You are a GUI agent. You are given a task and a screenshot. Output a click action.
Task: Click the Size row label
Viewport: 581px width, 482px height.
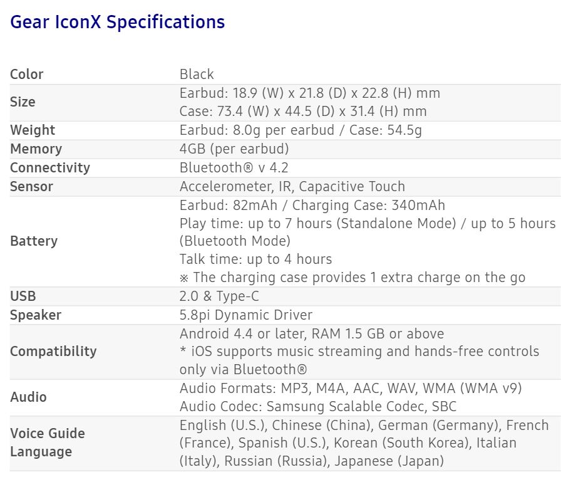pos(23,102)
